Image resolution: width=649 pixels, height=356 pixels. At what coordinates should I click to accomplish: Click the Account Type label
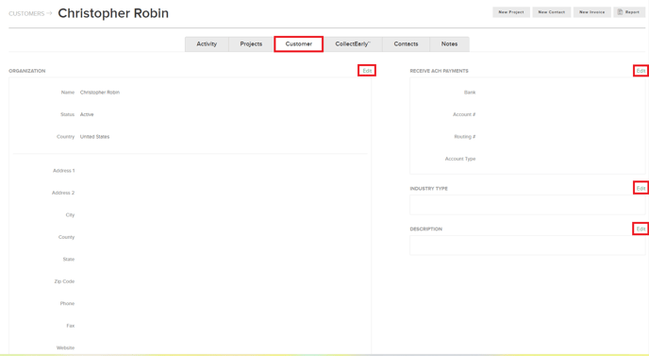[x=460, y=159]
